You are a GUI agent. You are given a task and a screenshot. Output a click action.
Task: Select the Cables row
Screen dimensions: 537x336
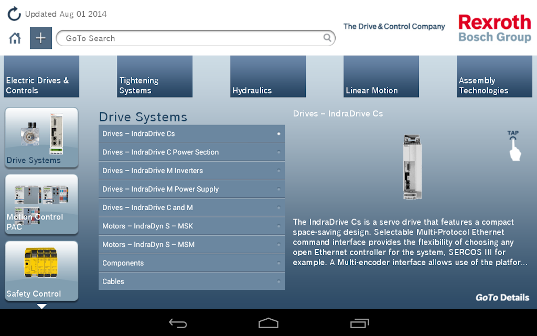tap(192, 281)
